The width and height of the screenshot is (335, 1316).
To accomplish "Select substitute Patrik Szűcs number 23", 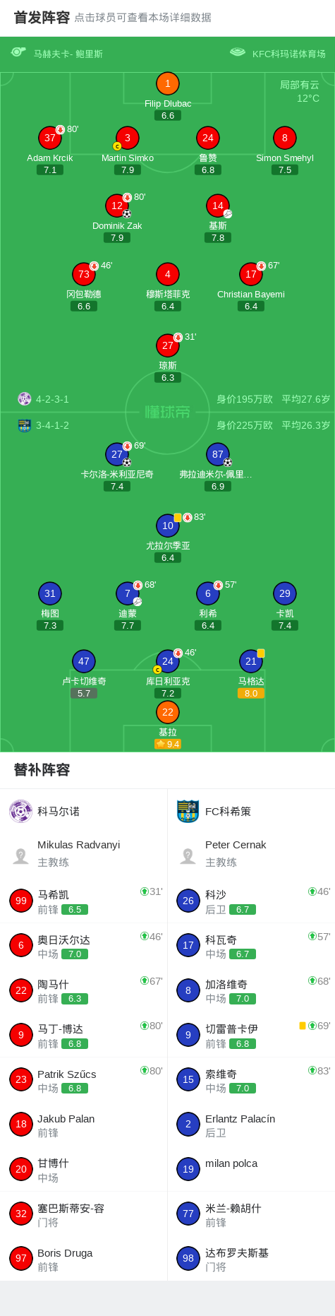I will tap(83, 1079).
